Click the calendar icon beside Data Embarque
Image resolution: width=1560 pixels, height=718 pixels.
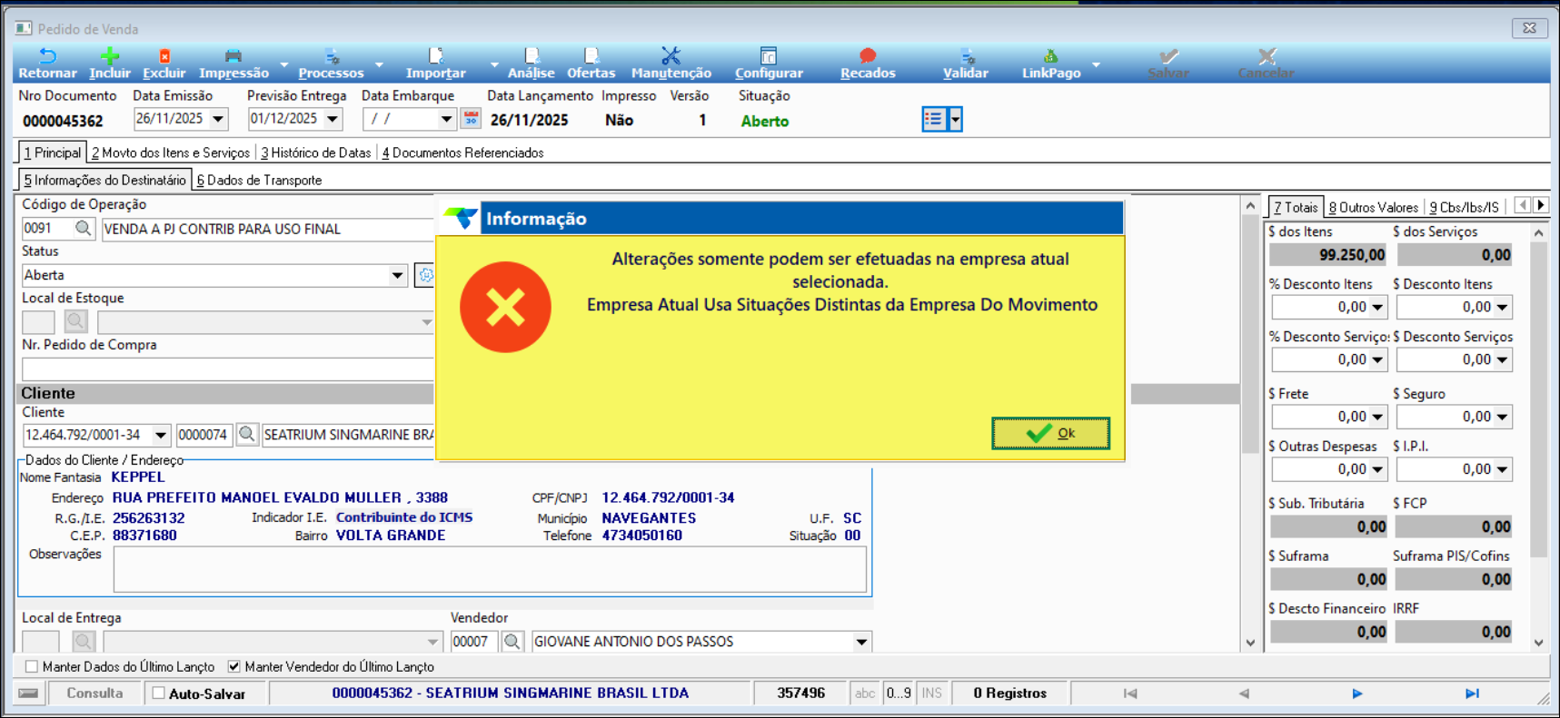click(471, 119)
